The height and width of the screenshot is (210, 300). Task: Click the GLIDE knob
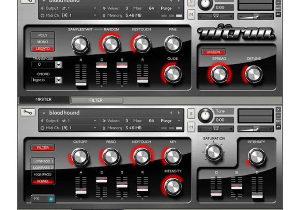173,74
